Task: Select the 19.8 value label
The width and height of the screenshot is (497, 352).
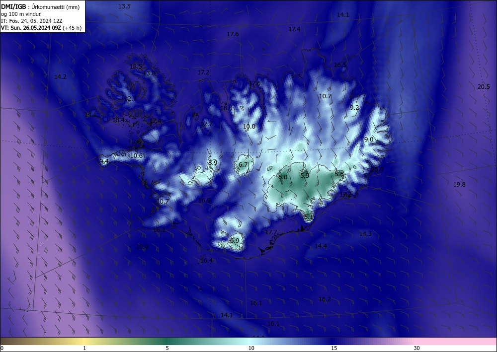Action: (x=459, y=185)
